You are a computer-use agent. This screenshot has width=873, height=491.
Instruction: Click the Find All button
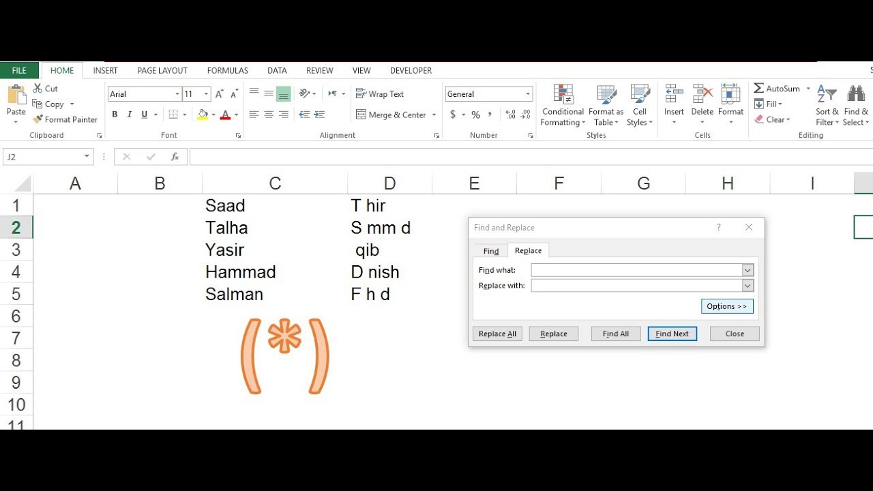[616, 333]
